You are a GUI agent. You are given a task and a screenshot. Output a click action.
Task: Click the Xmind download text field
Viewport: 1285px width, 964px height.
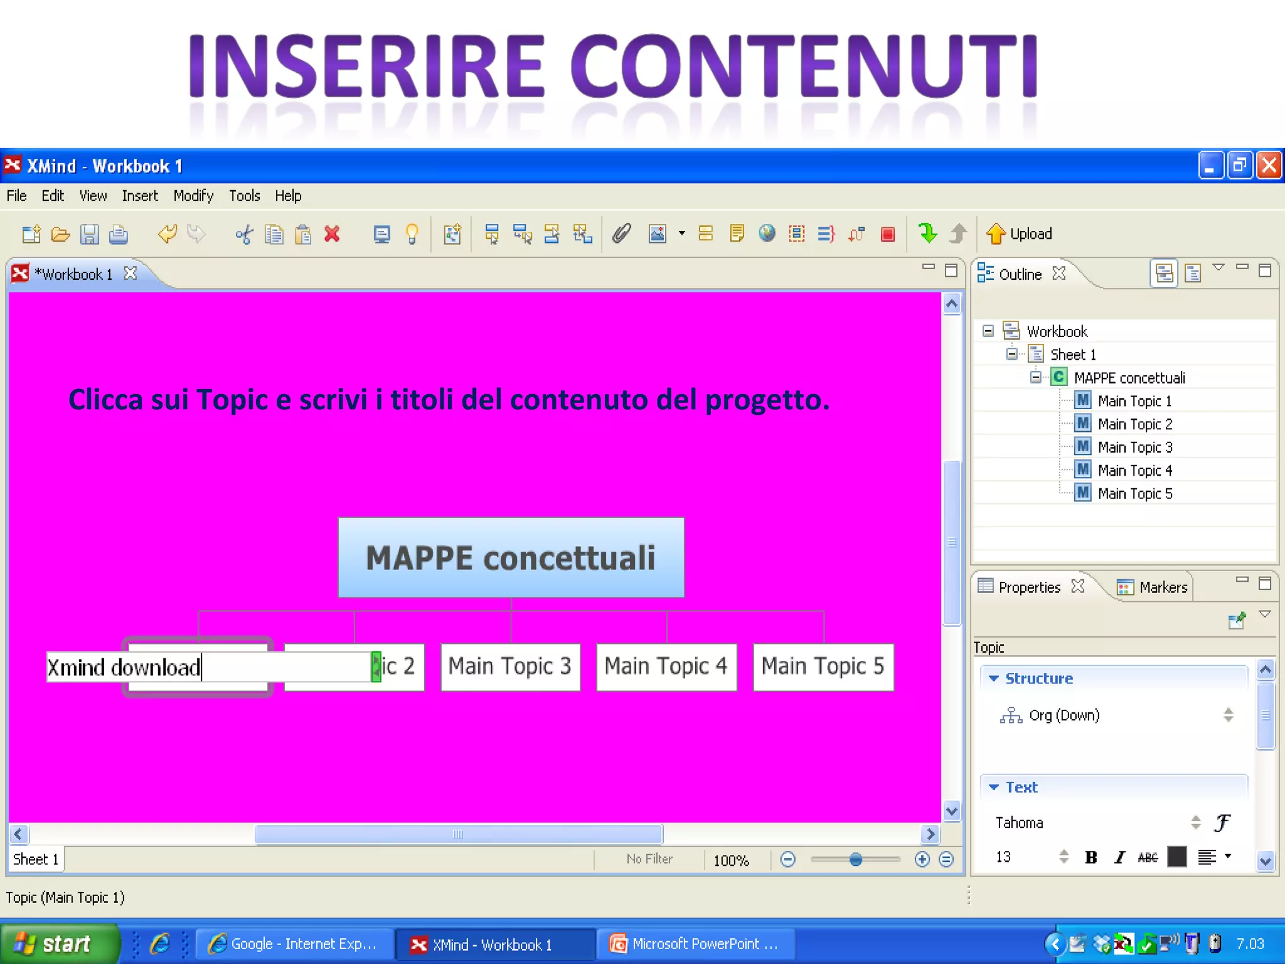pos(208,667)
